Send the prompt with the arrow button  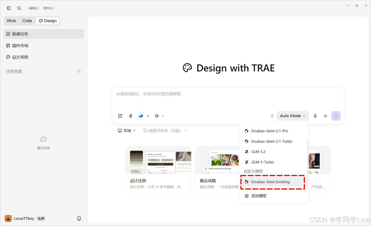pos(336,116)
